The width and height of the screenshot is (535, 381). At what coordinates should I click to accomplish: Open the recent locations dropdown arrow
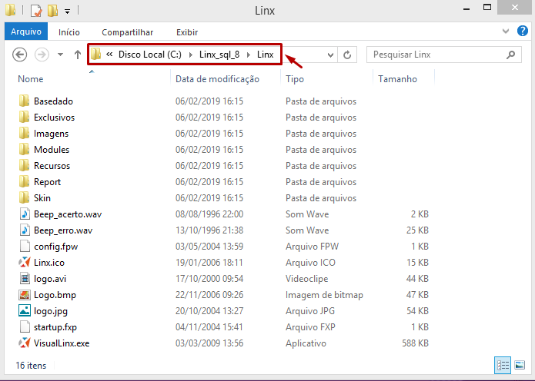click(60, 55)
